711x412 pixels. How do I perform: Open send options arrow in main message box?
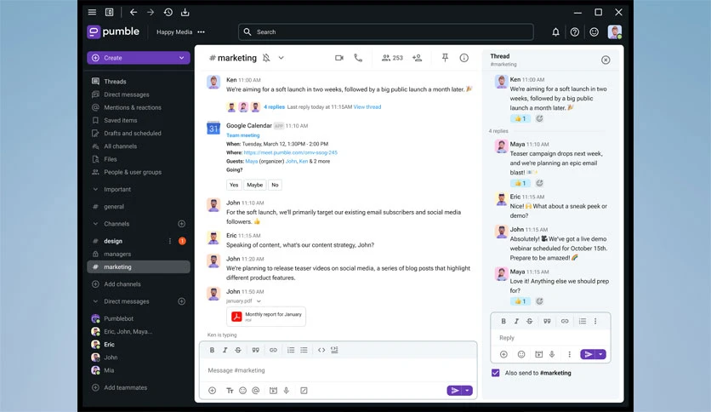(x=467, y=391)
